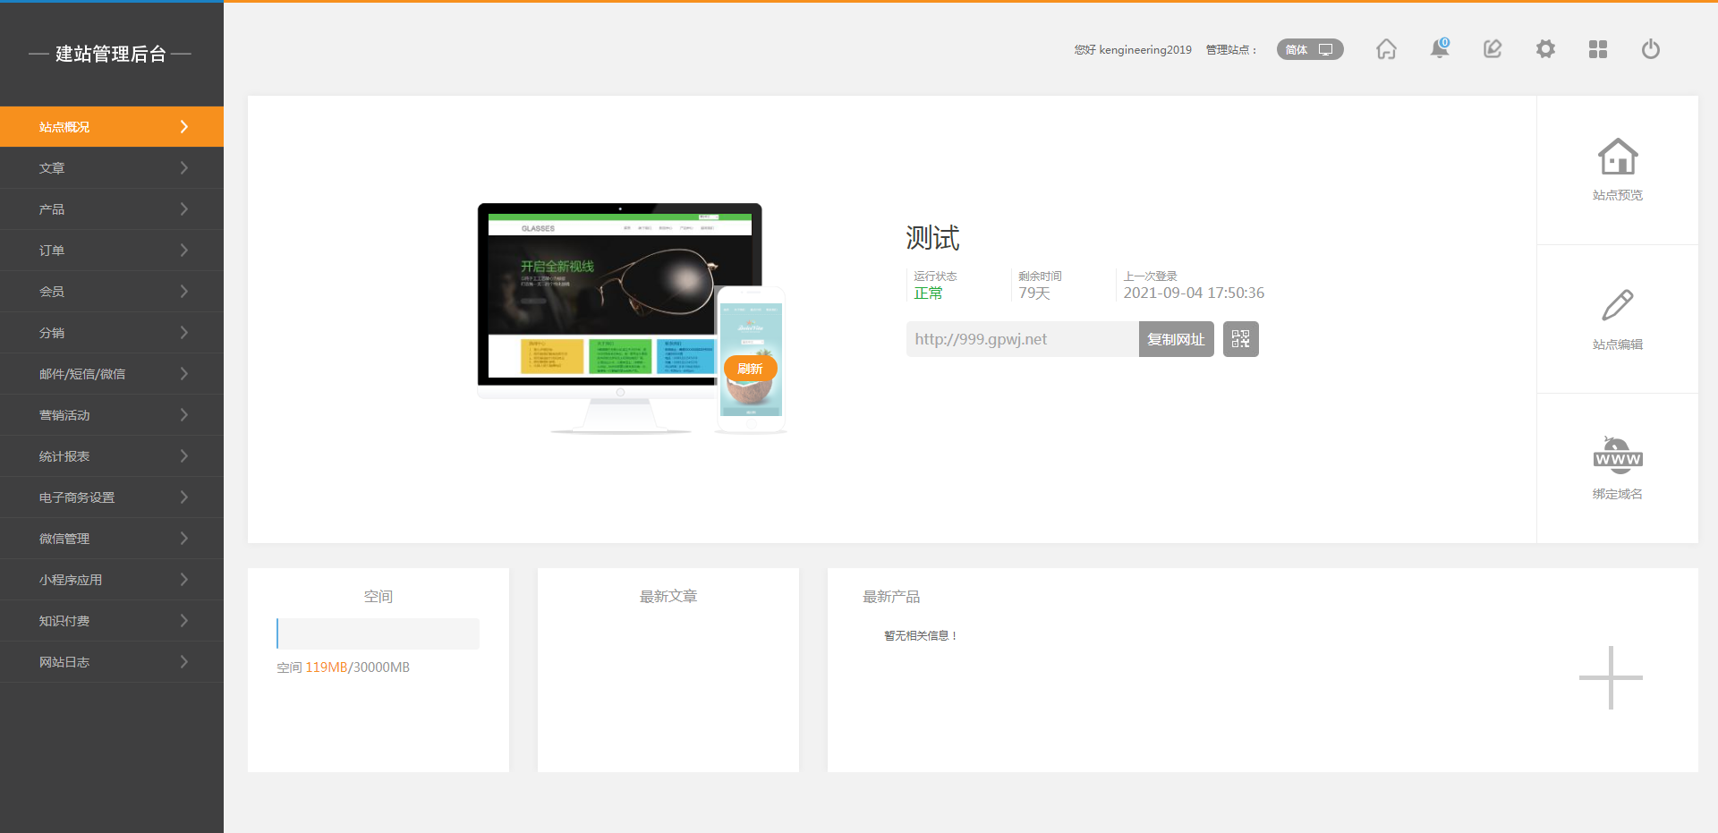Click 绑定域名 WWW icon

(1617, 456)
